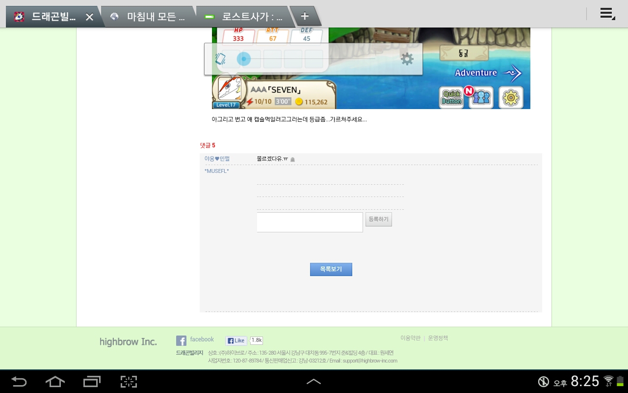Image resolution: width=628 pixels, height=393 pixels.
Task: Open the 이용약관 link in footer
Action: (x=410, y=338)
